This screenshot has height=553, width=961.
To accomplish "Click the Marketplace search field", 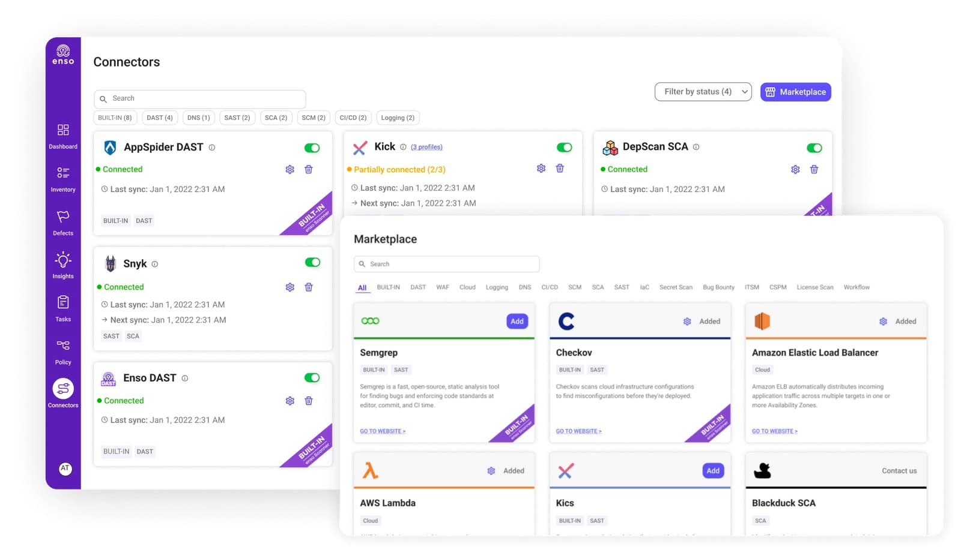I will [447, 264].
